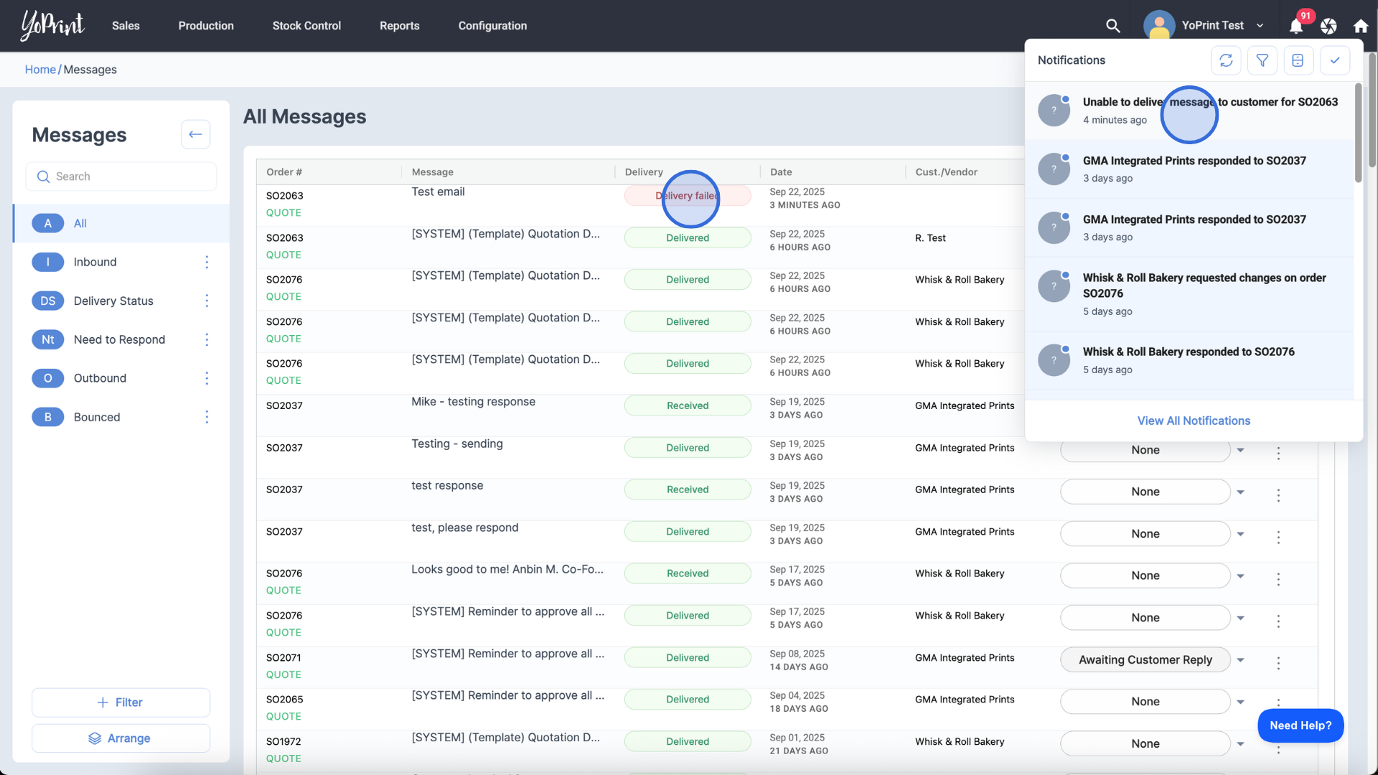This screenshot has width=1378, height=775.
Task: Mark all notifications as read checkmark
Action: 1334,60
